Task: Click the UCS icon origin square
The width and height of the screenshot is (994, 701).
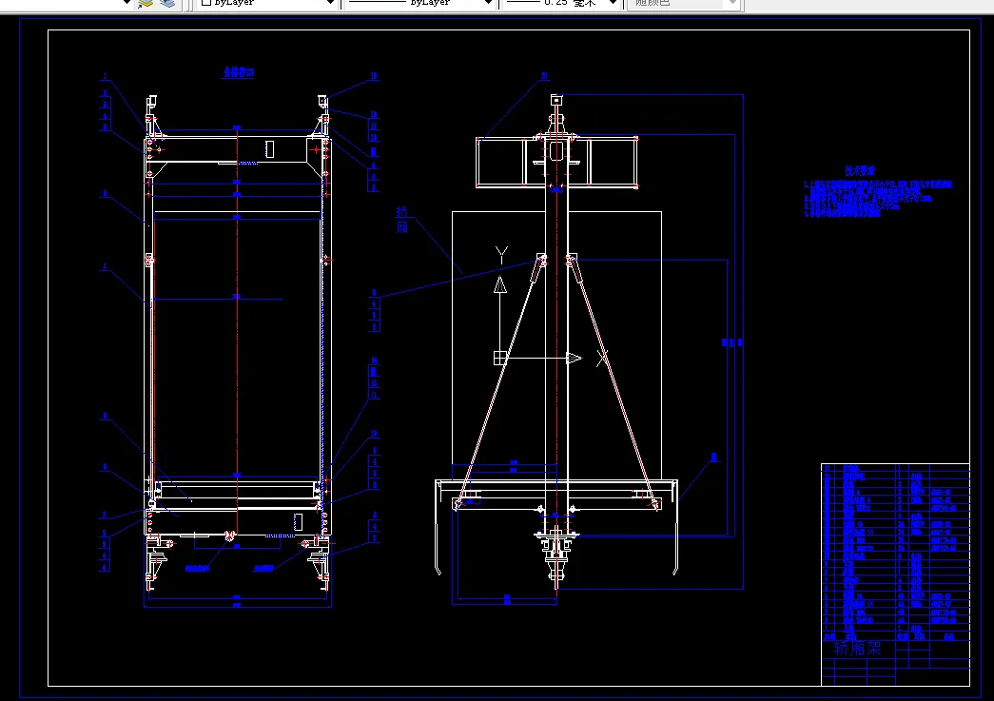Action: [x=500, y=358]
